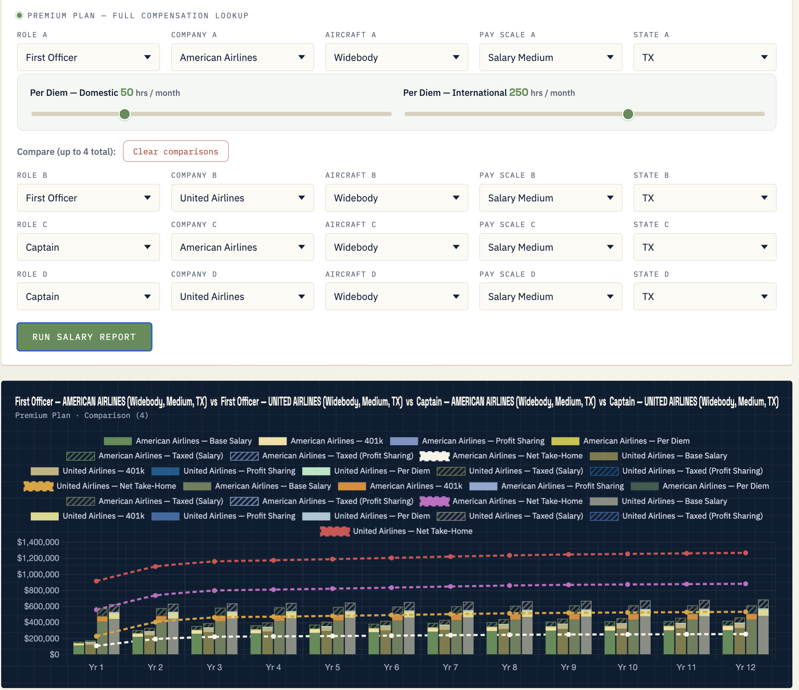
Task: Click the 'PREMIUM PLAN — FULL COMPENSATION LOOKUP' heading
Action: pos(138,16)
